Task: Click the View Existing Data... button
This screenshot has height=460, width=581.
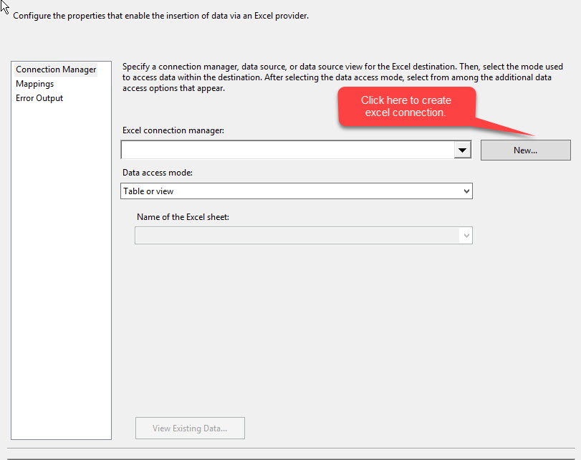Action: [190, 428]
